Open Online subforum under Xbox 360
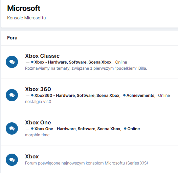The height and width of the screenshot is (173, 178). [x=164, y=96]
